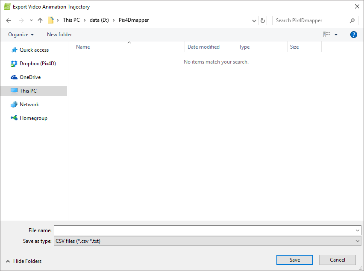Select Quick access in sidebar
The image size is (364, 271).
click(34, 50)
